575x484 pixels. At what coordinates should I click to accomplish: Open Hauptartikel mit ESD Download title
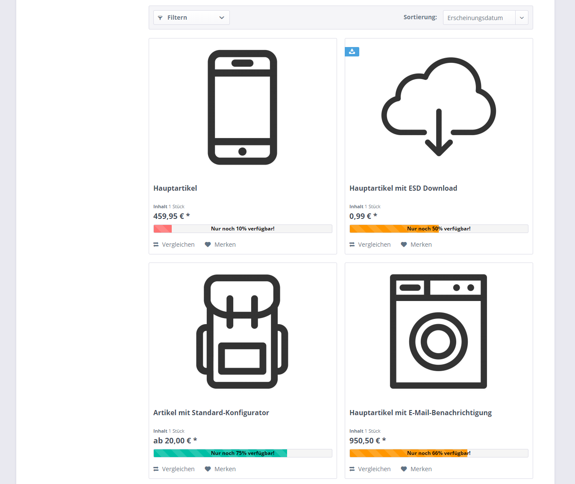(403, 188)
